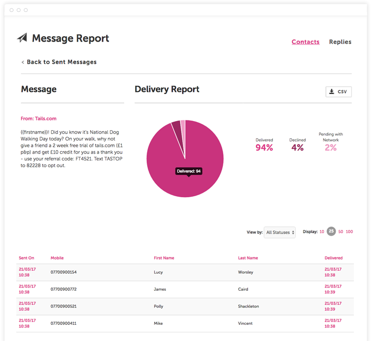
Task: Click the delivered time in James's row
Action: 333,289
